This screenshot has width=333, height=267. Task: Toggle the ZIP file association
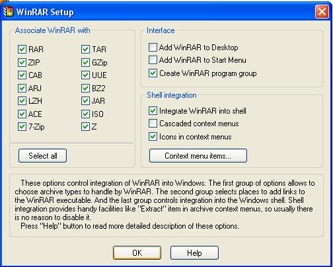(x=22, y=62)
